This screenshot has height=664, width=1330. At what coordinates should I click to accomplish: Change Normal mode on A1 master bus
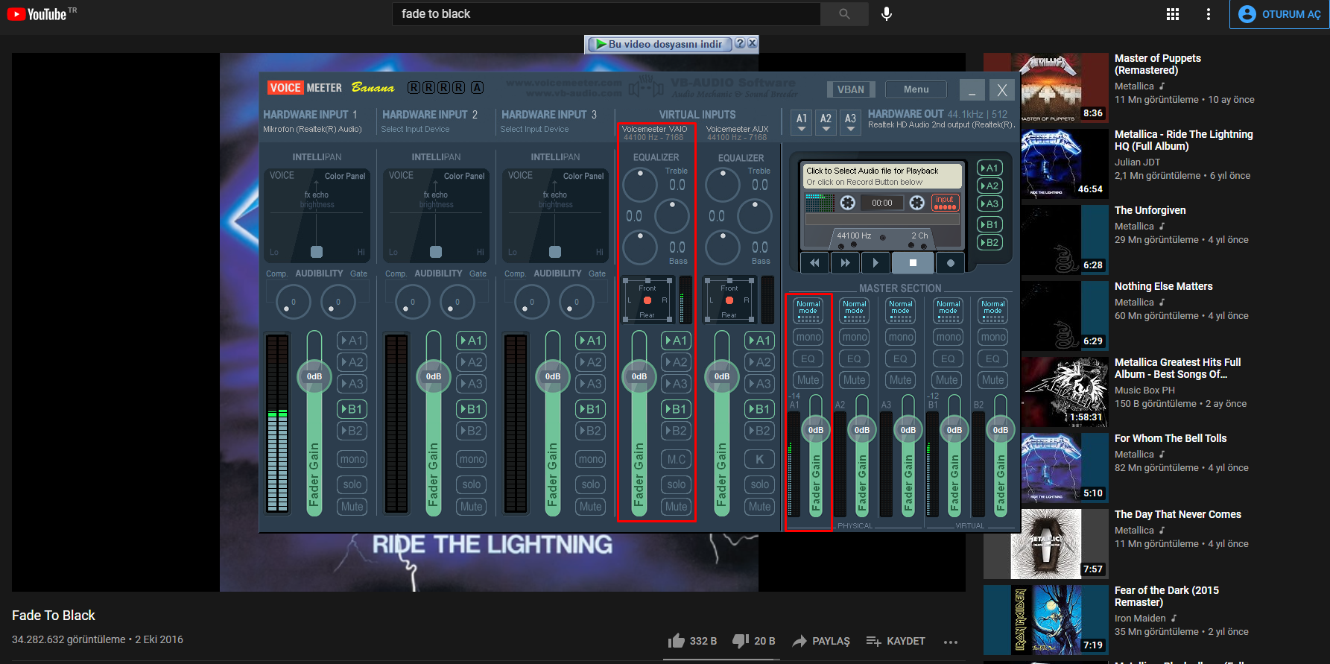(808, 311)
